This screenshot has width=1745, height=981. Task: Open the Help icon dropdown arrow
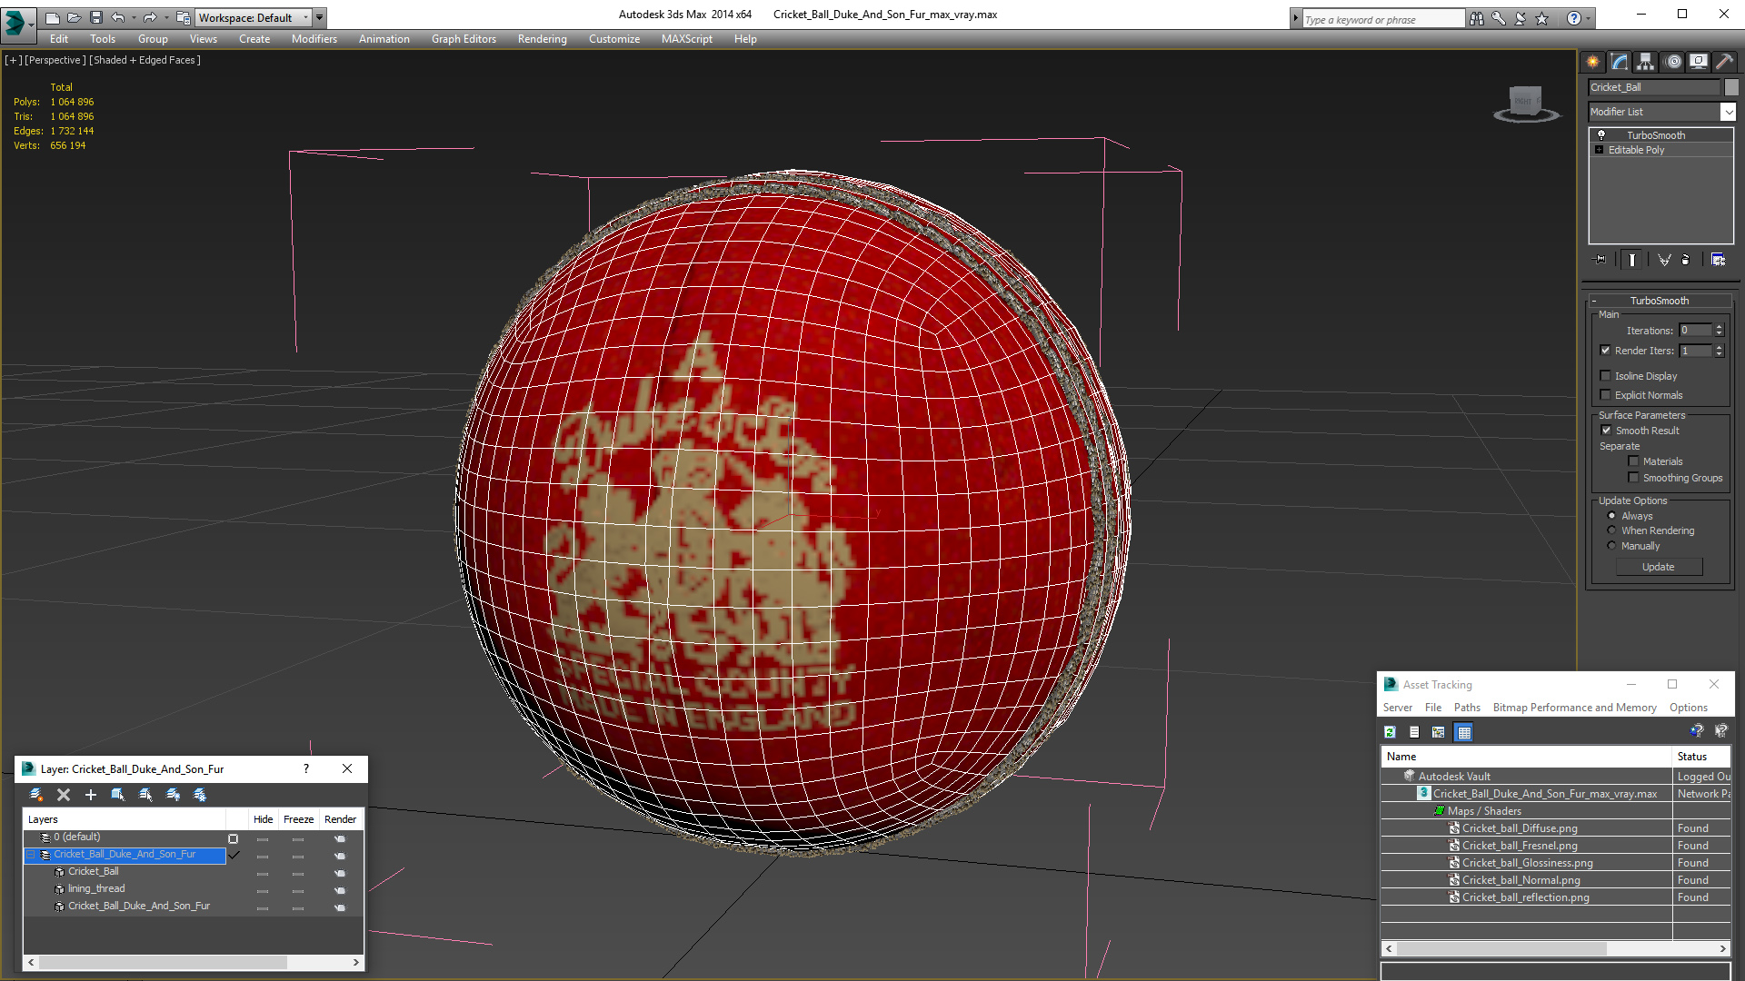pos(1589,18)
